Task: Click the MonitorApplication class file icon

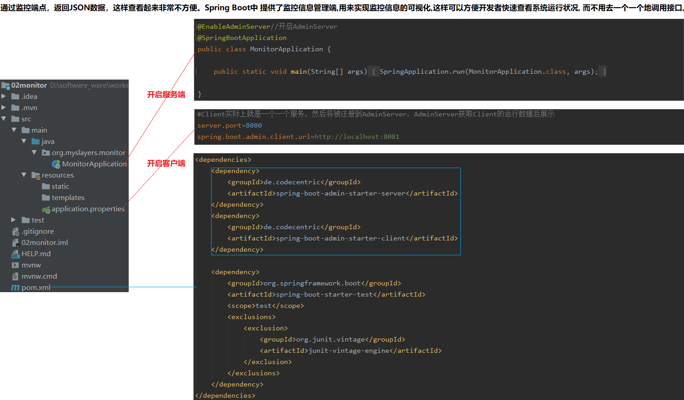Action: pos(56,164)
